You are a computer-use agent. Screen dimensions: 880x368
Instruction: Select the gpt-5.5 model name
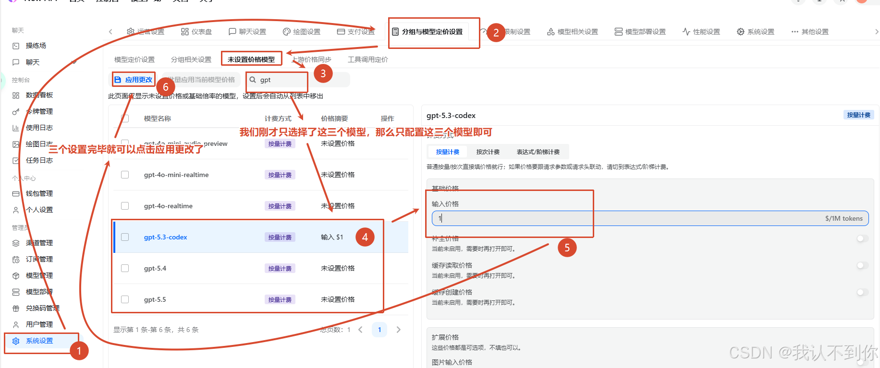tap(155, 299)
